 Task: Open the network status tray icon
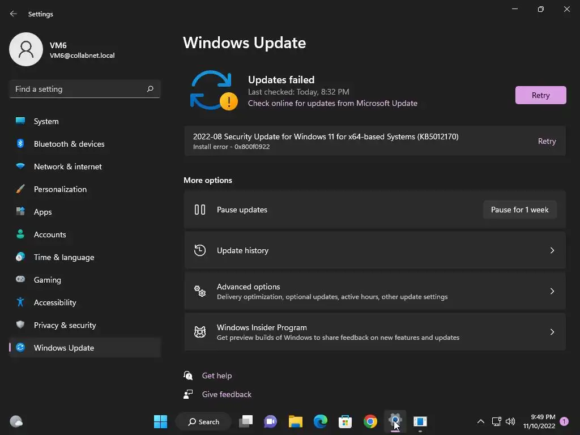(496, 421)
